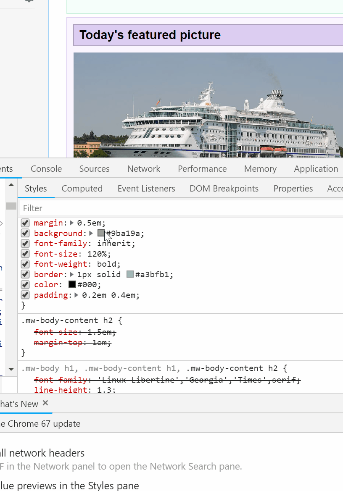Switch to the Console tab
Image resolution: width=343 pixels, height=491 pixels.
(46, 169)
